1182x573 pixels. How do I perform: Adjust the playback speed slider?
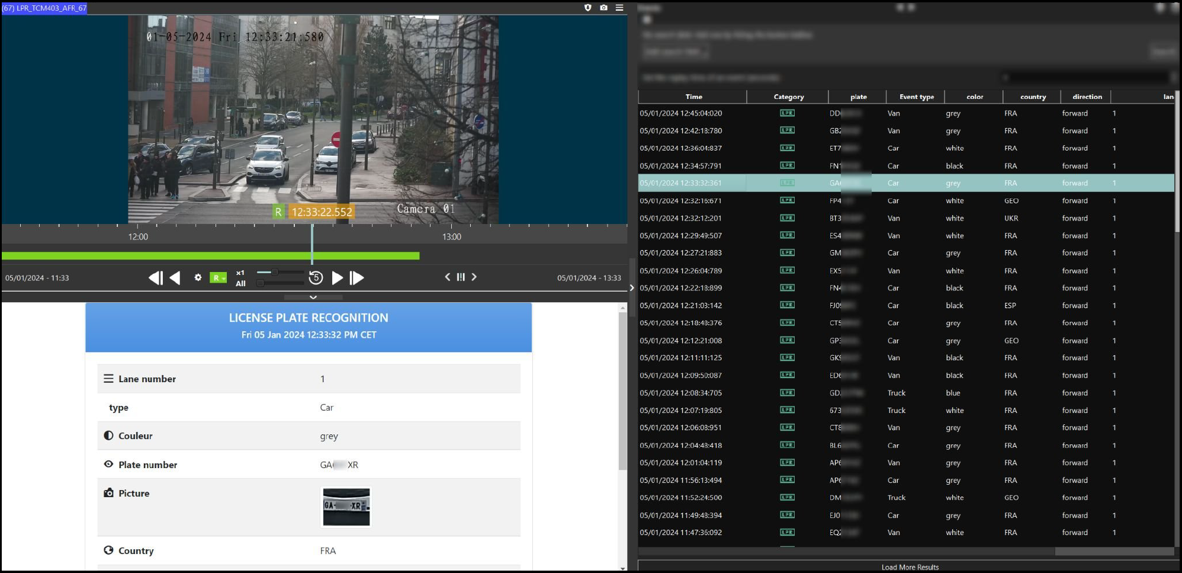[275, 272]
